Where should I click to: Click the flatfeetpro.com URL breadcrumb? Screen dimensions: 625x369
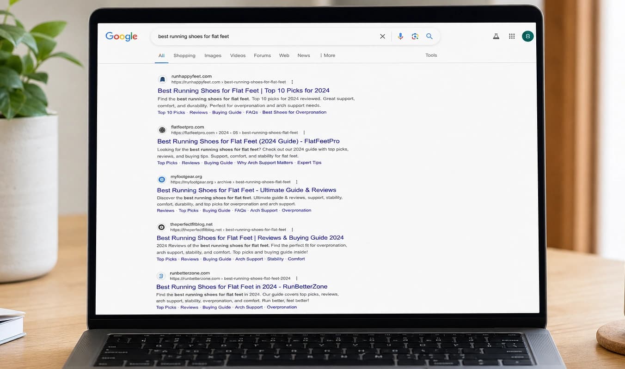pyautogui.click(x=234, y=133)
